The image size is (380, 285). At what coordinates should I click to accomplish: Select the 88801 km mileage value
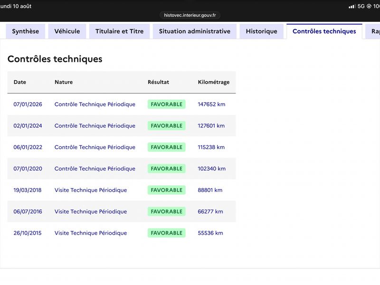210,190
